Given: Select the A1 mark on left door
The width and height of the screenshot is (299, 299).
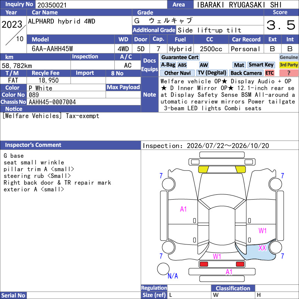Looking at the screenshot, I should 183,209.
